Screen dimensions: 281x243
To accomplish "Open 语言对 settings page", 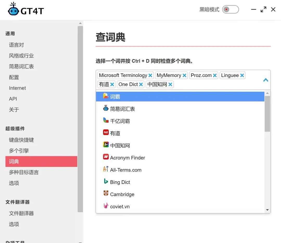I will pyautogui.click(x=16, y=45).
